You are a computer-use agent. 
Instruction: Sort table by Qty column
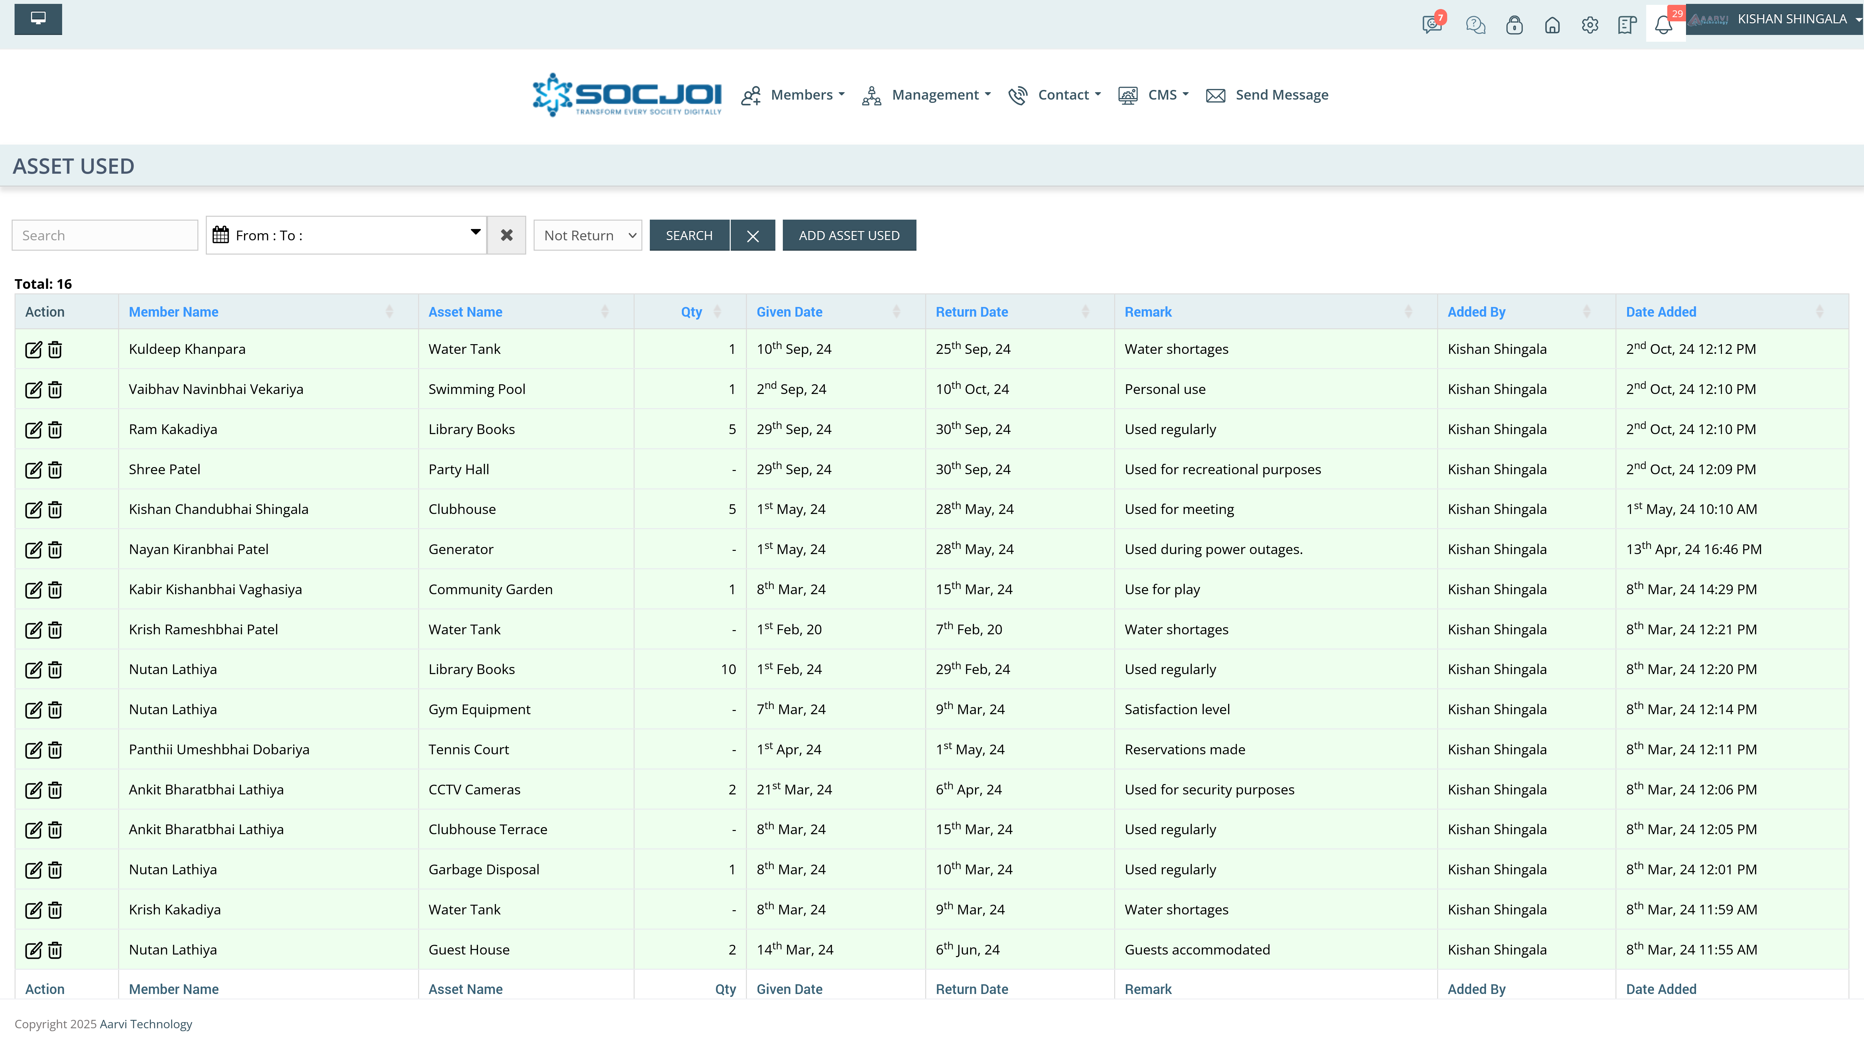point(690,312)
